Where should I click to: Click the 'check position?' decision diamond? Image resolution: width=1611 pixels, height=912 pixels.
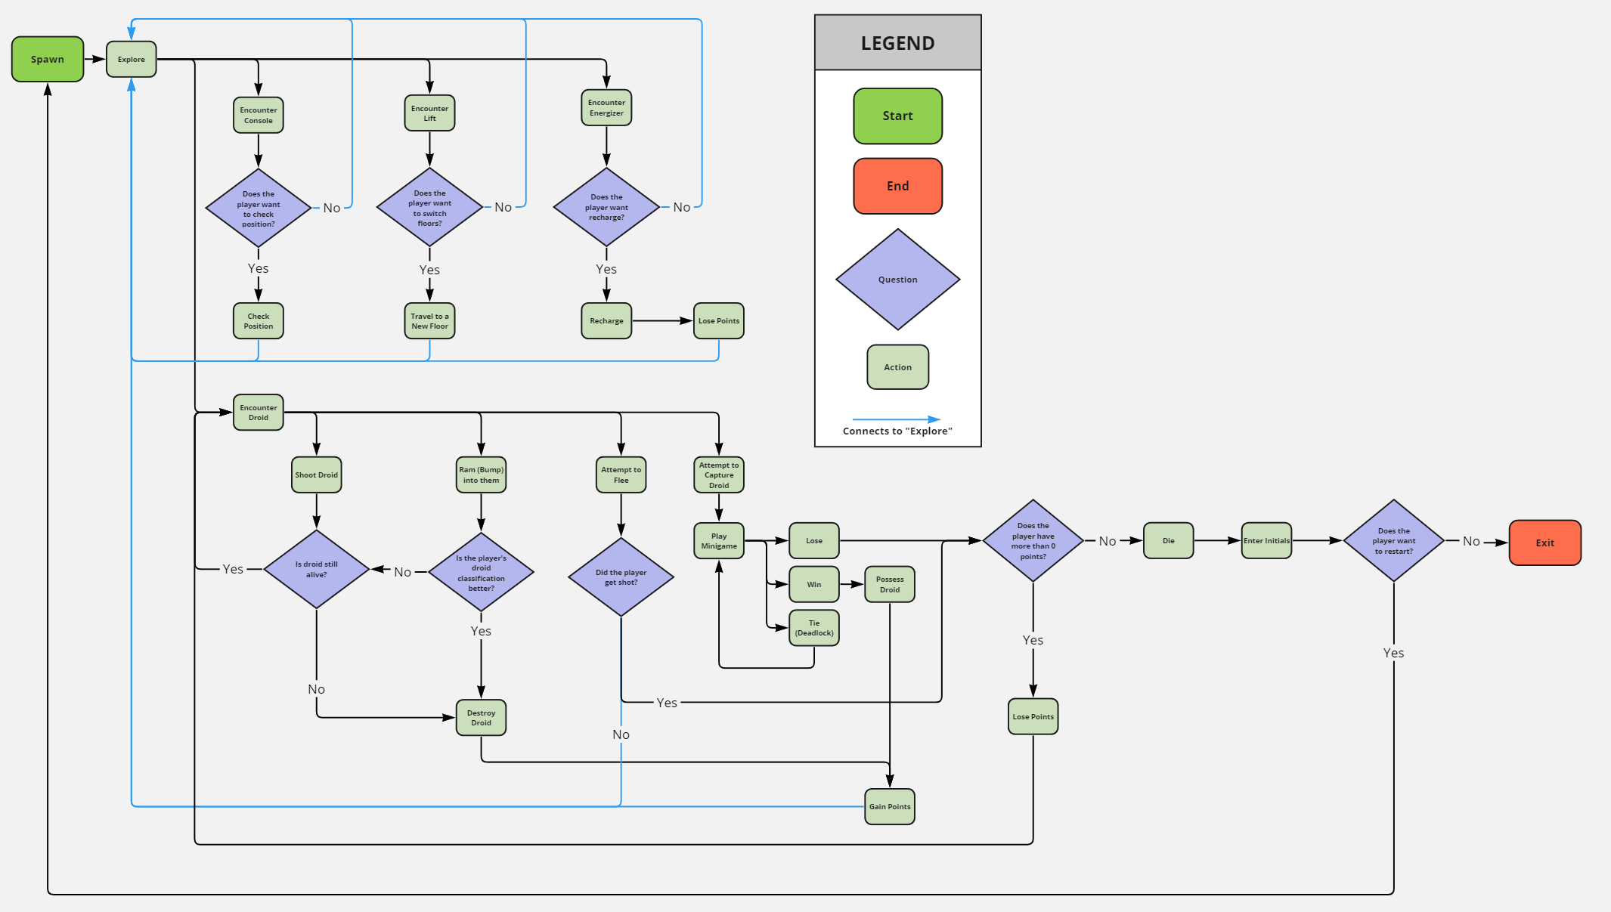(x=259, y=209)
